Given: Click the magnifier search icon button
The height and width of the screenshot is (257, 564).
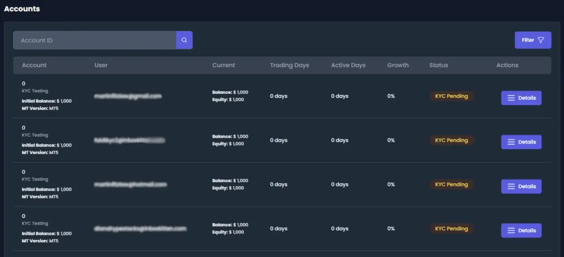Looking at the screenshot, I should pyautogui.click(x=184, y=40).
